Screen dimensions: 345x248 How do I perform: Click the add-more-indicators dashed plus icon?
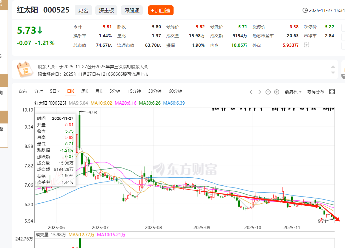(306, 45)
